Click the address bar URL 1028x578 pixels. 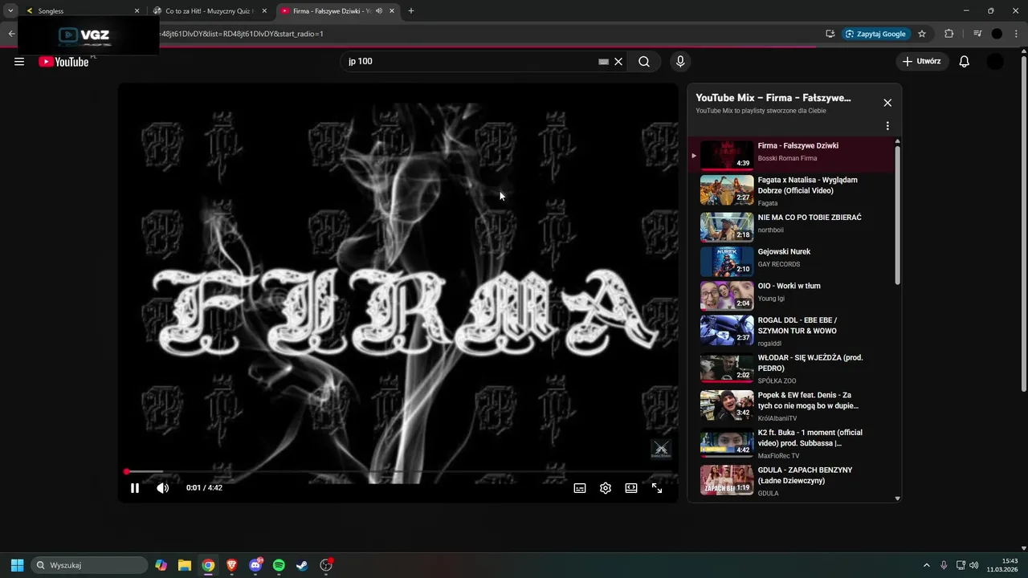click(241, 34)
